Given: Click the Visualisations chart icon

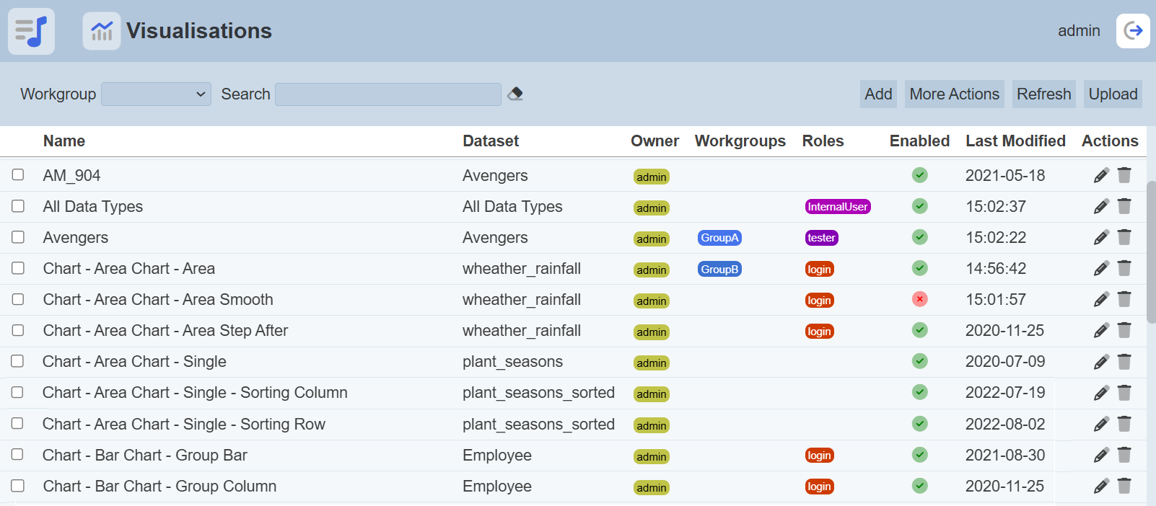Looking at the screenshot, I should (x=102, y=31).
